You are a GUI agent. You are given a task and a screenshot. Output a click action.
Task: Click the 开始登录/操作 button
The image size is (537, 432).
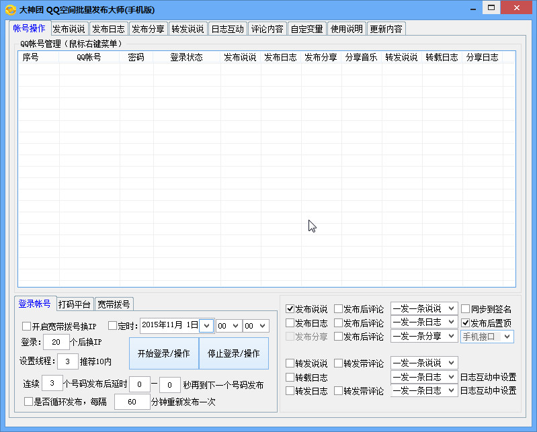pyautogui.click(x=164, y=353)
